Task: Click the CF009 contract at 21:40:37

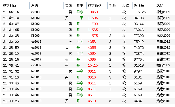Action: (35, 24)
